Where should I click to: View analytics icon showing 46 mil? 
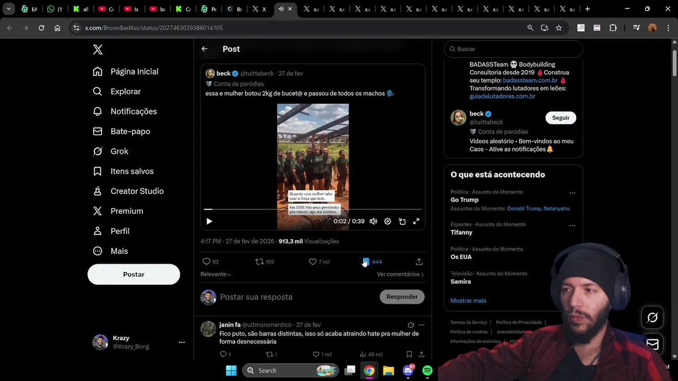(363, 354)
